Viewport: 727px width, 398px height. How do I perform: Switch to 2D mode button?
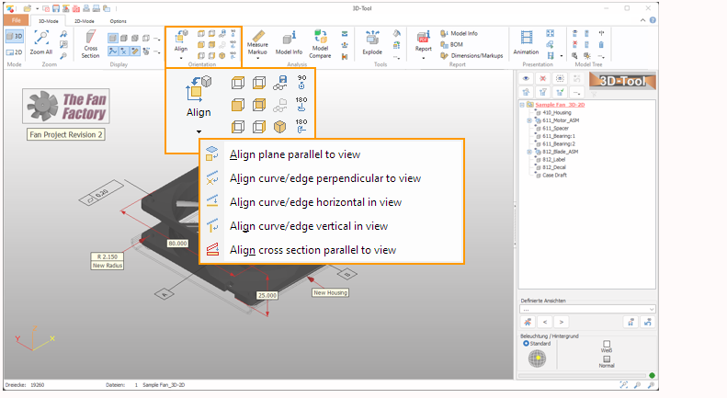(x=14, y=52)
